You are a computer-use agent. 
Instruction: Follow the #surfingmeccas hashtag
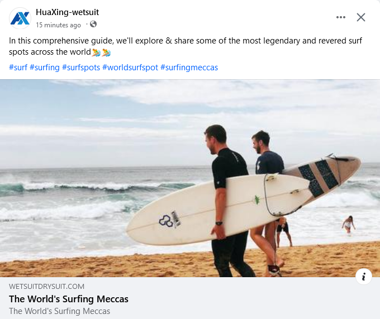[189, 67]
